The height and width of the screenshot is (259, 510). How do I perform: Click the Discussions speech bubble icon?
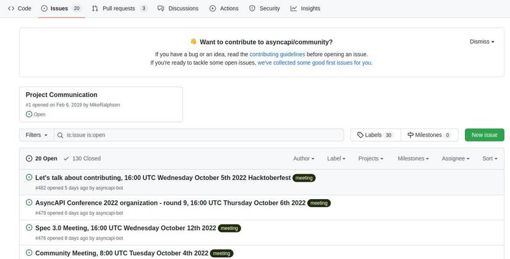pos(161,9)
